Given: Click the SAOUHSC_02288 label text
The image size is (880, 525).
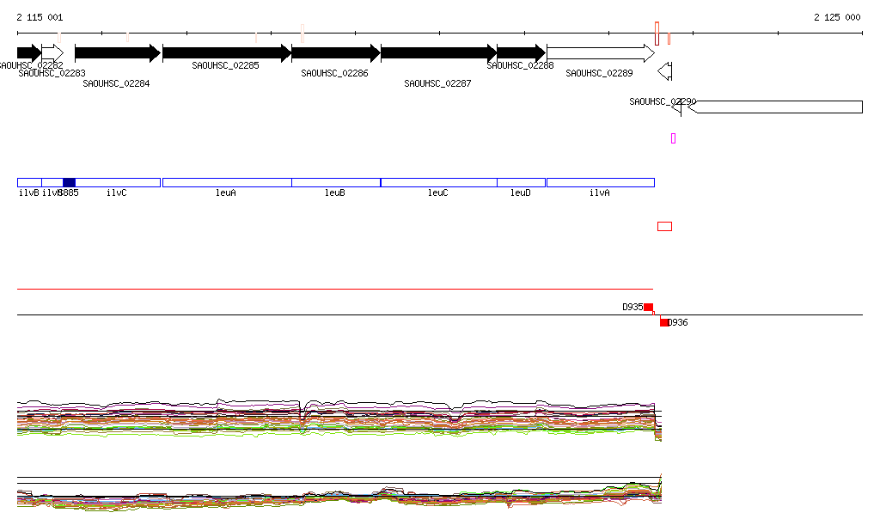Looking at the screenshot, I should 520,65.
